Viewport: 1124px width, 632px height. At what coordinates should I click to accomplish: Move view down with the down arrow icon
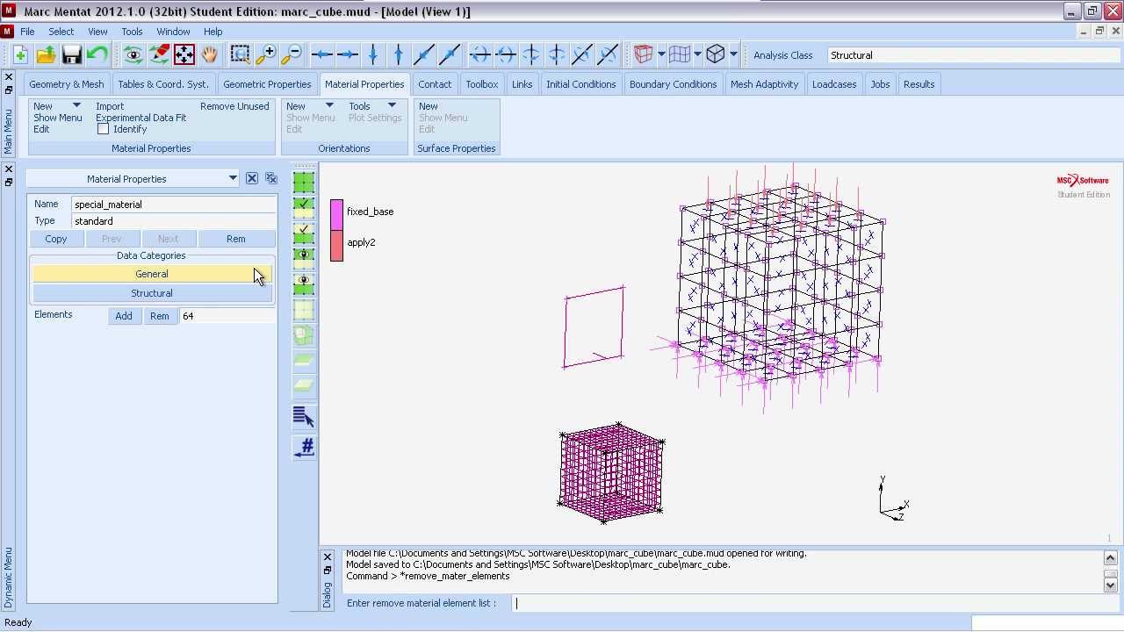tap(373, 54)
